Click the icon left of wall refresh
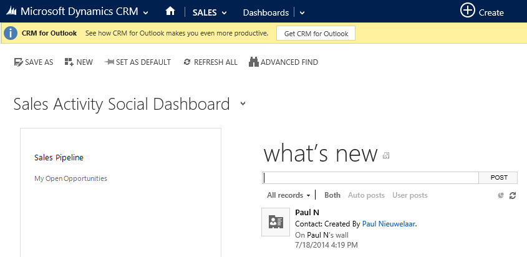Screen dimensions: 527x257 click(x=501, y=196)
